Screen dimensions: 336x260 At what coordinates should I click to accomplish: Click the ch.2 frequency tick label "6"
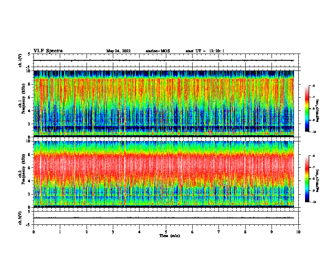(x=29, y=168)
